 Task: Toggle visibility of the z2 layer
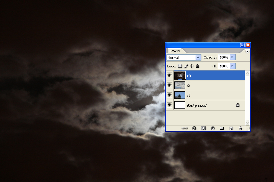point(169,85)
